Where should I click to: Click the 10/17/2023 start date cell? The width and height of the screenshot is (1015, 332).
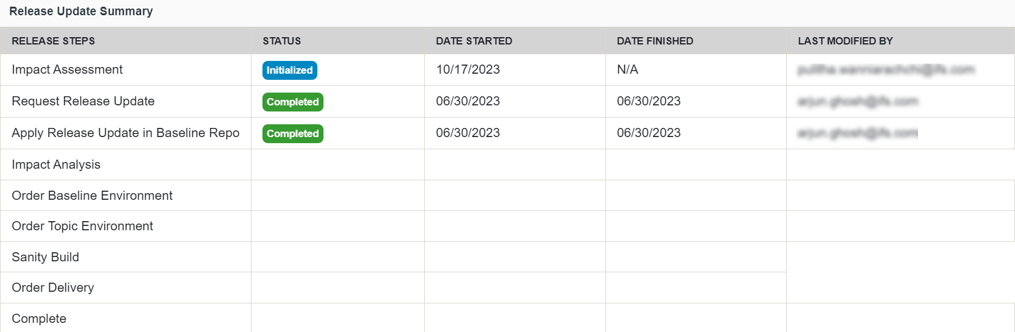point(468,69)
